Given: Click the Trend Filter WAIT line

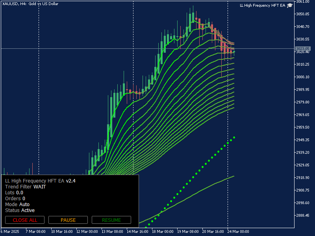Looking at the screenshot, I should [26, 186].
